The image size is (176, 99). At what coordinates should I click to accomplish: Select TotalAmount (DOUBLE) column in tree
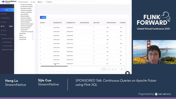(x=26, y=26)
